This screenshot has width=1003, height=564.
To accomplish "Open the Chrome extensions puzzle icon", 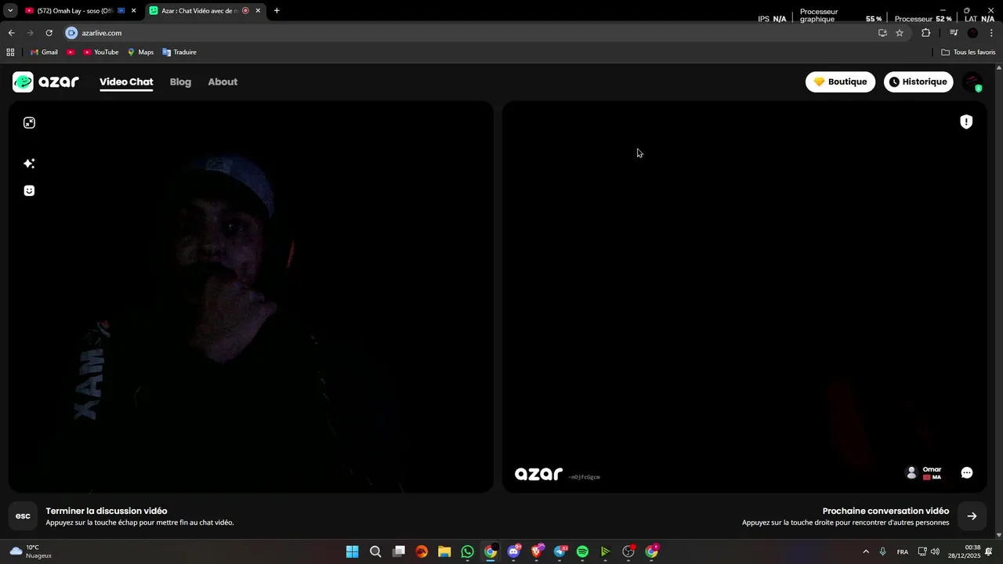I will pyautogui.click(x=926, y=33).
